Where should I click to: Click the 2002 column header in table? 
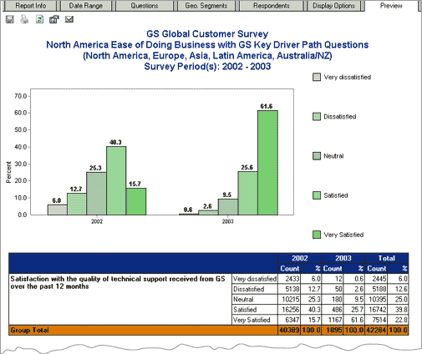click(299, 258)
